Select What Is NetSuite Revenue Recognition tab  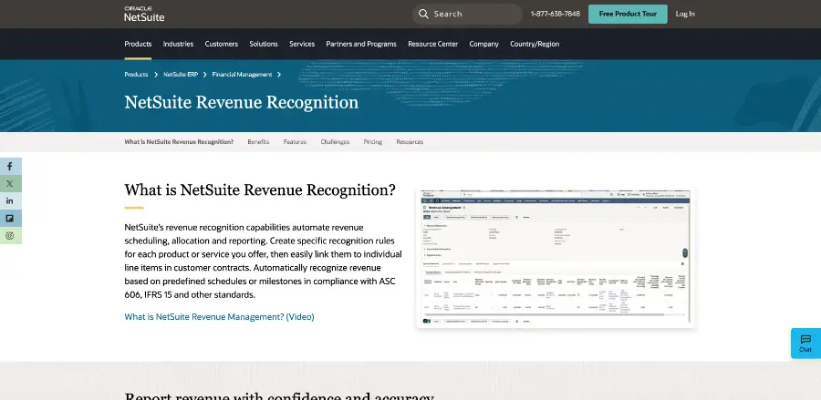179,142
